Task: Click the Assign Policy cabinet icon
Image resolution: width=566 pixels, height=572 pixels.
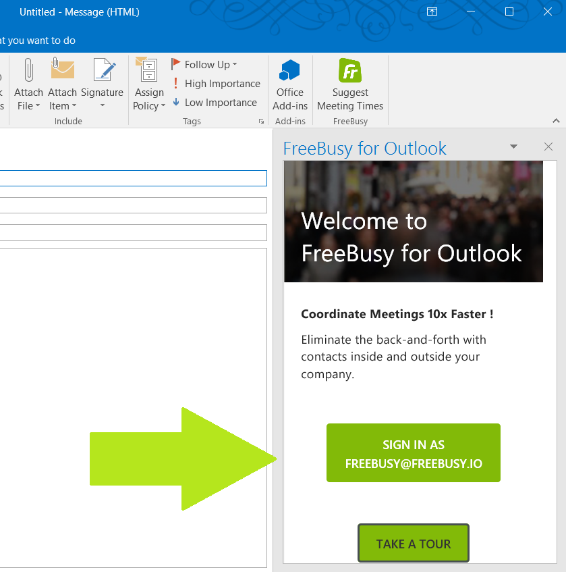Action: pos(147,69)
